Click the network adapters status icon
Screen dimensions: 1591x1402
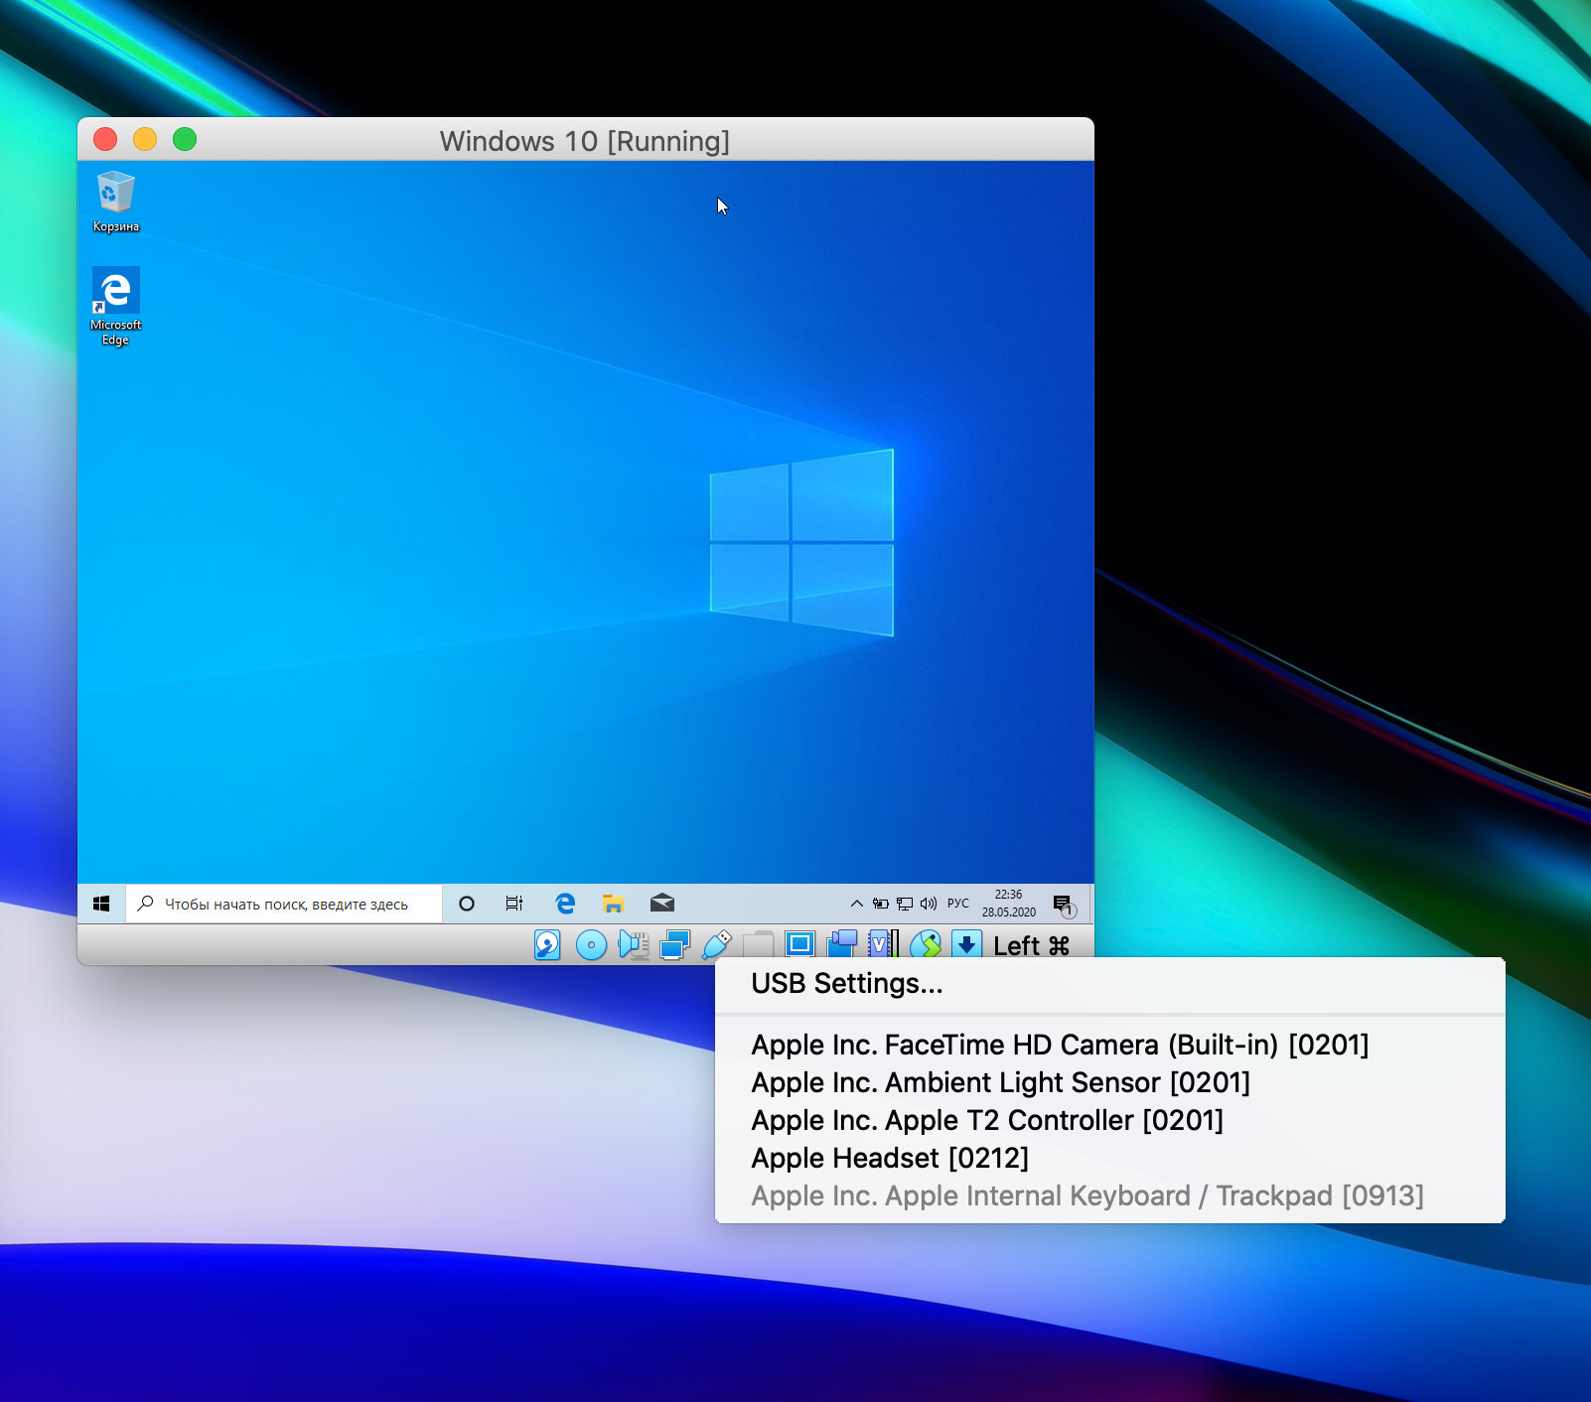[x=674, y=944]
